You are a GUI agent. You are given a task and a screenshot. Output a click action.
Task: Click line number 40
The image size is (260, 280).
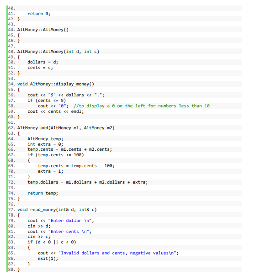tap(11, 8)
